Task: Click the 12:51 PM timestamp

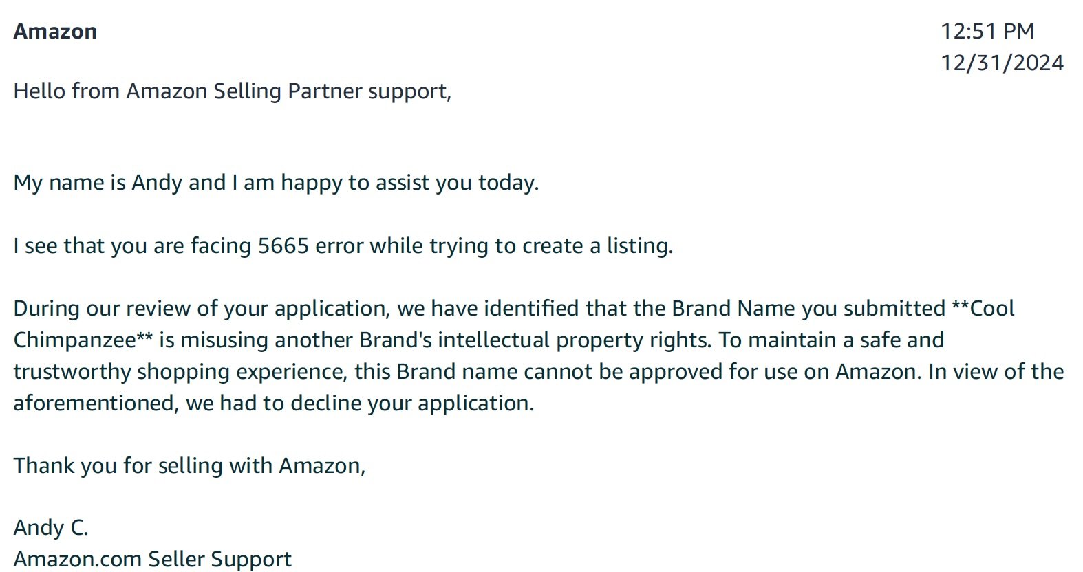Action: [x=987, y=32]
